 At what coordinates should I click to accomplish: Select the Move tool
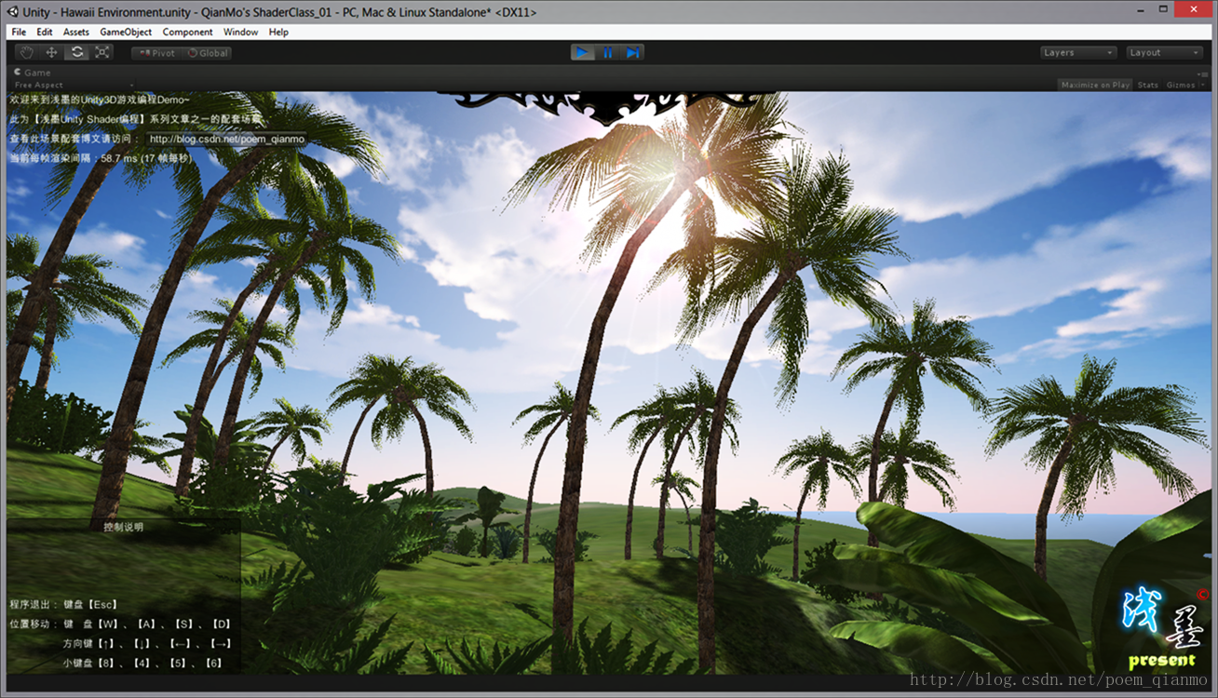52,52
